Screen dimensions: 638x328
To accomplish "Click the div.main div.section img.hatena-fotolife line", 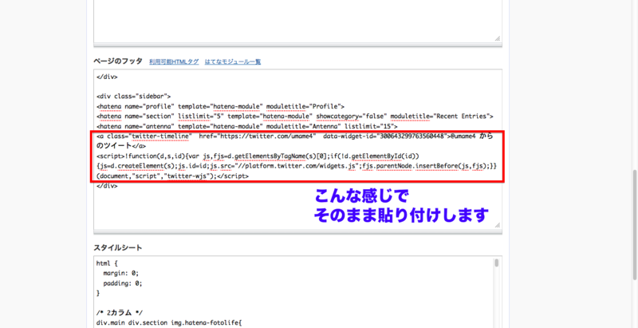I will point(169,322).
